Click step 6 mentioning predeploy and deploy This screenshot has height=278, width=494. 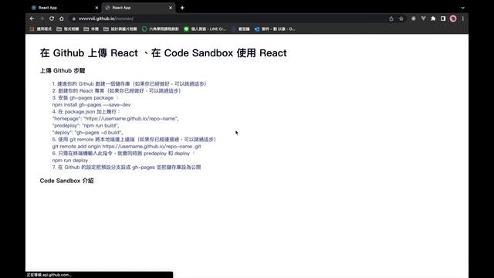click(x=123, y=153)
